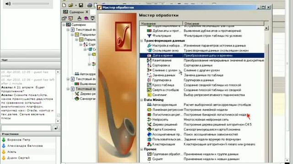Image resolution: width=293 pixels, height=164 pixels.
Task: Select Замена данных processor icon
Action: point(149,75)
